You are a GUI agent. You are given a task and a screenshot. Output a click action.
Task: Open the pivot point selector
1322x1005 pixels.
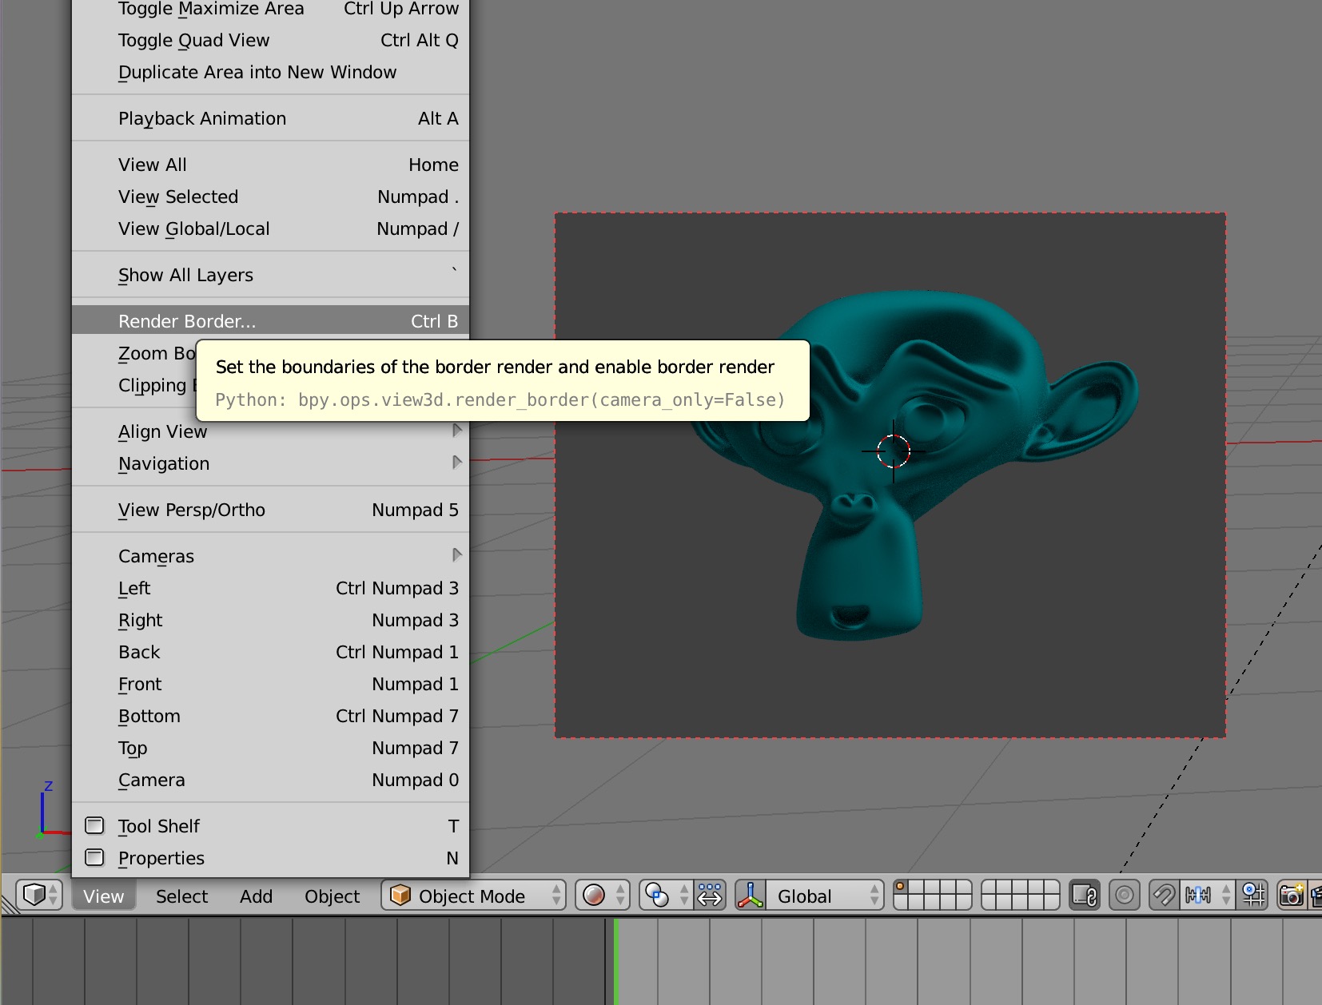pos(667,896)
